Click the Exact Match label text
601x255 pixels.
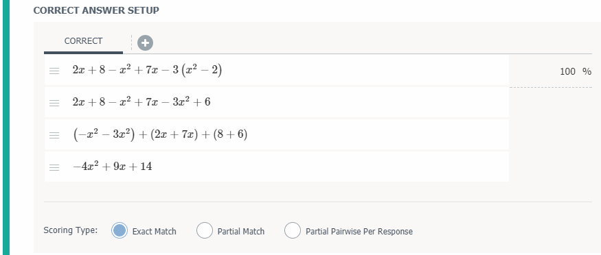click(x=154, y=231)
